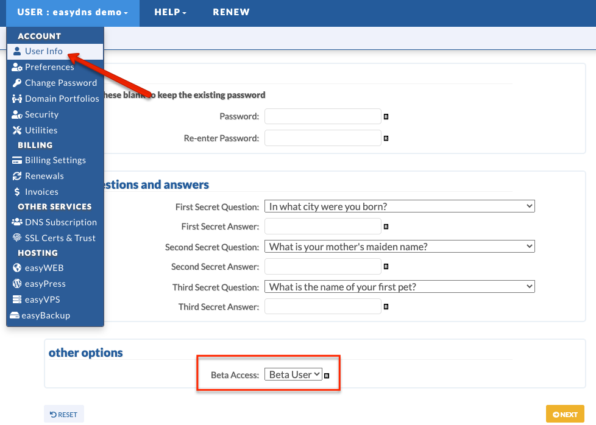Open Domain Portfolios menu entry
Screen dimensions: 596x425
point(55,99)
